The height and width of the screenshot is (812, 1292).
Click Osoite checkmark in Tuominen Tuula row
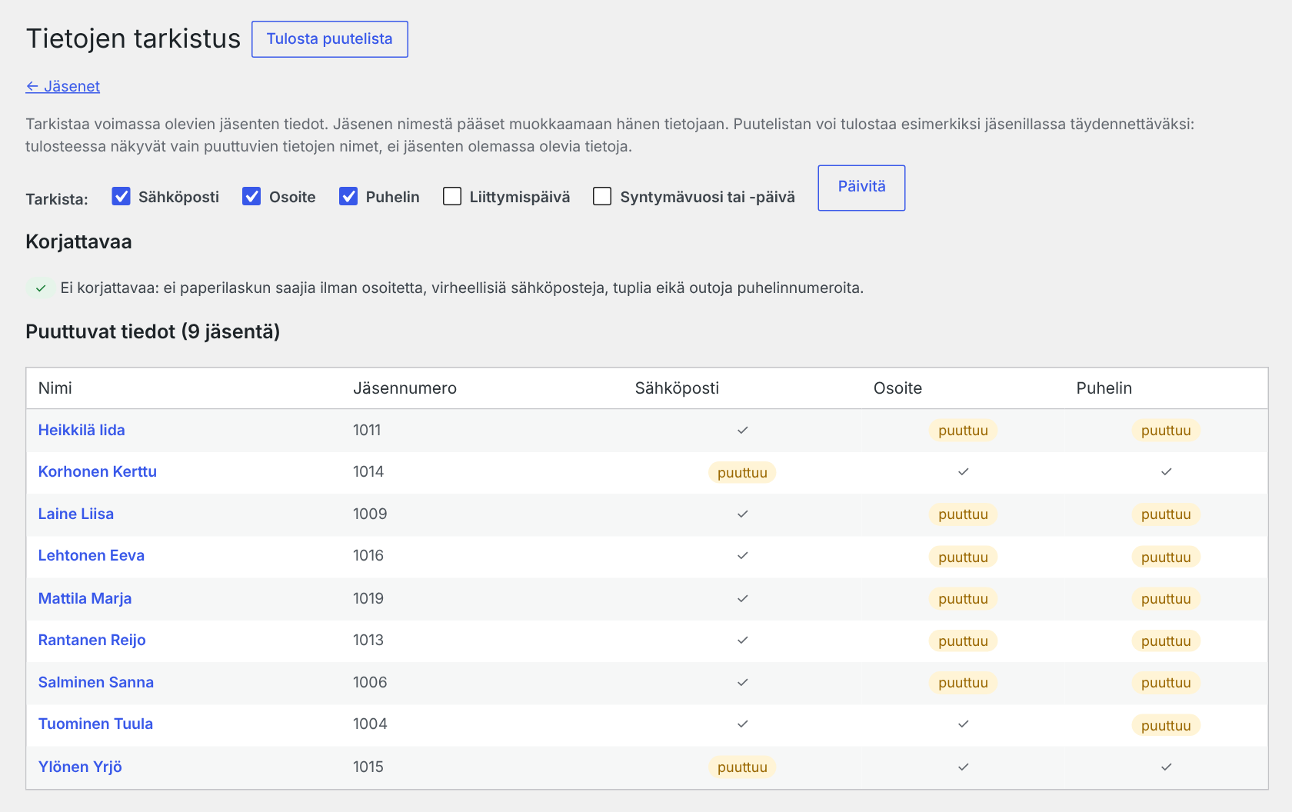point(963,724)
